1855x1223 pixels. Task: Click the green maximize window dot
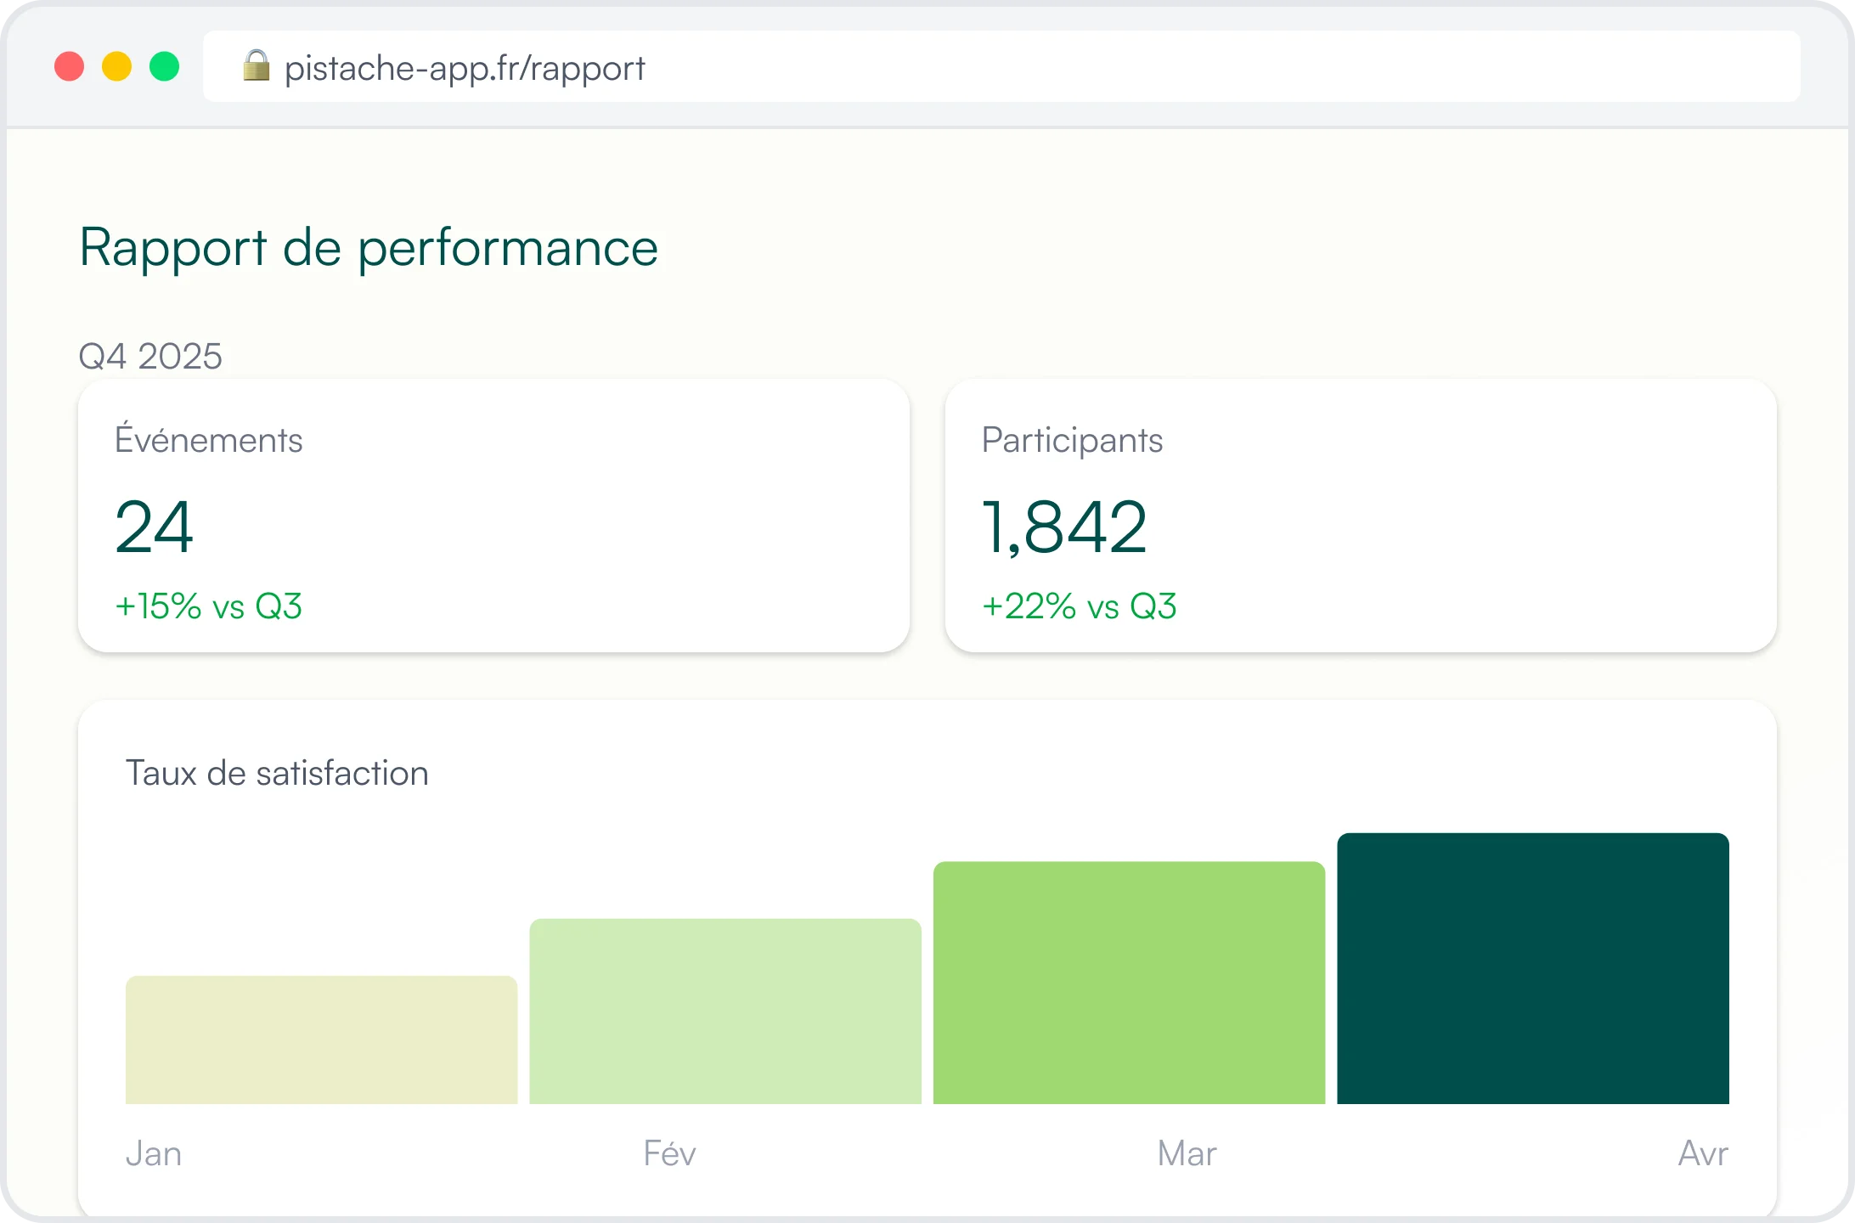pos(165,66)
